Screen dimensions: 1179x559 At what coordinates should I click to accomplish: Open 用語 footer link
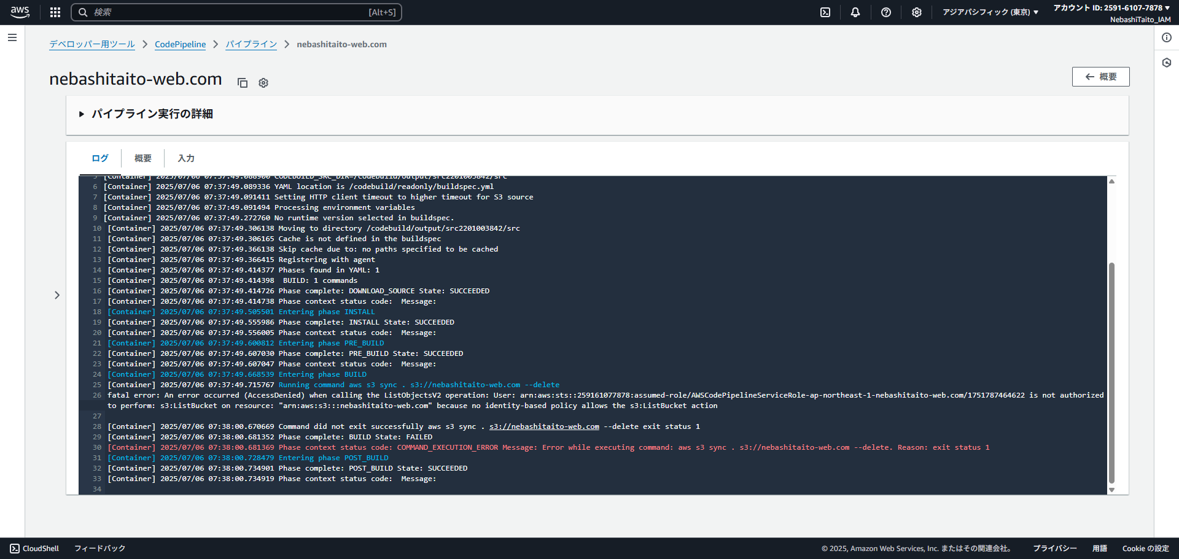point(1099,549)
